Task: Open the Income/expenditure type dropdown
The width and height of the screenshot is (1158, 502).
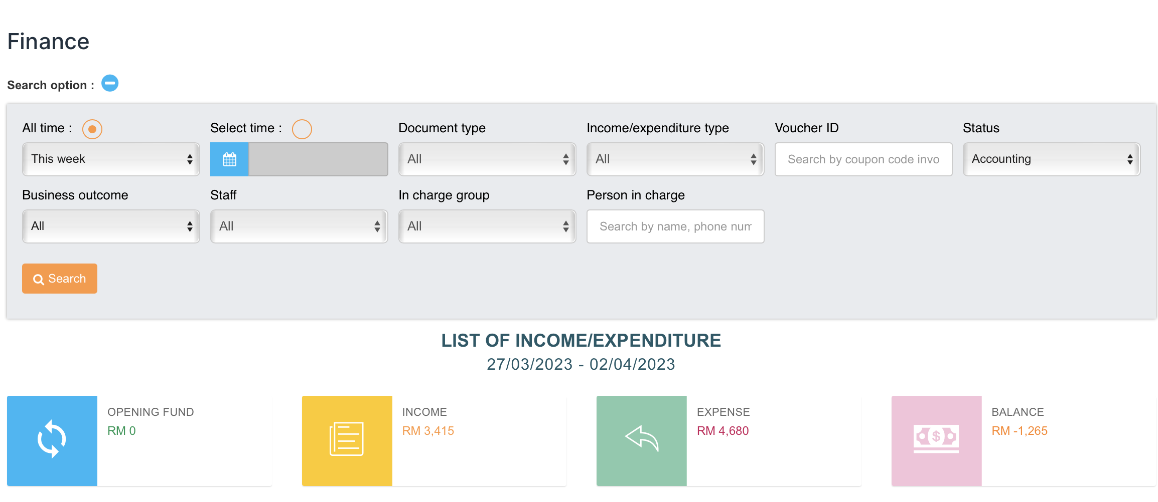Action: click(x=675, y=159)
